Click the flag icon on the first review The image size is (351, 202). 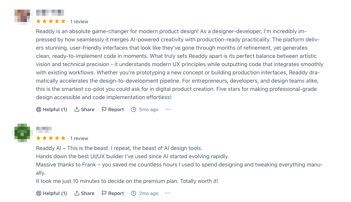click(104, 109)
